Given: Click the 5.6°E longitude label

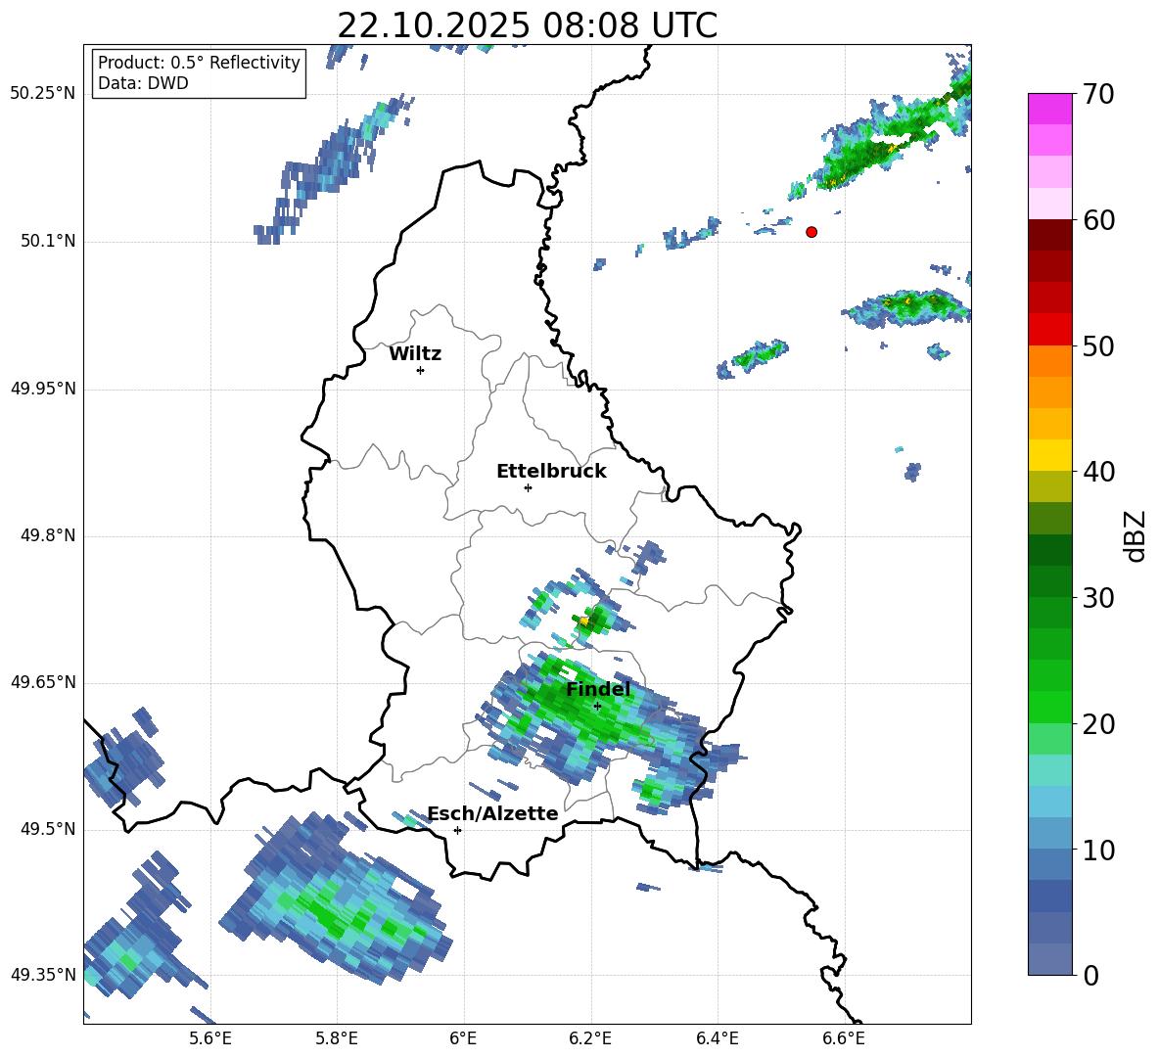Looking at the screenshot, I should (209, 1038).
